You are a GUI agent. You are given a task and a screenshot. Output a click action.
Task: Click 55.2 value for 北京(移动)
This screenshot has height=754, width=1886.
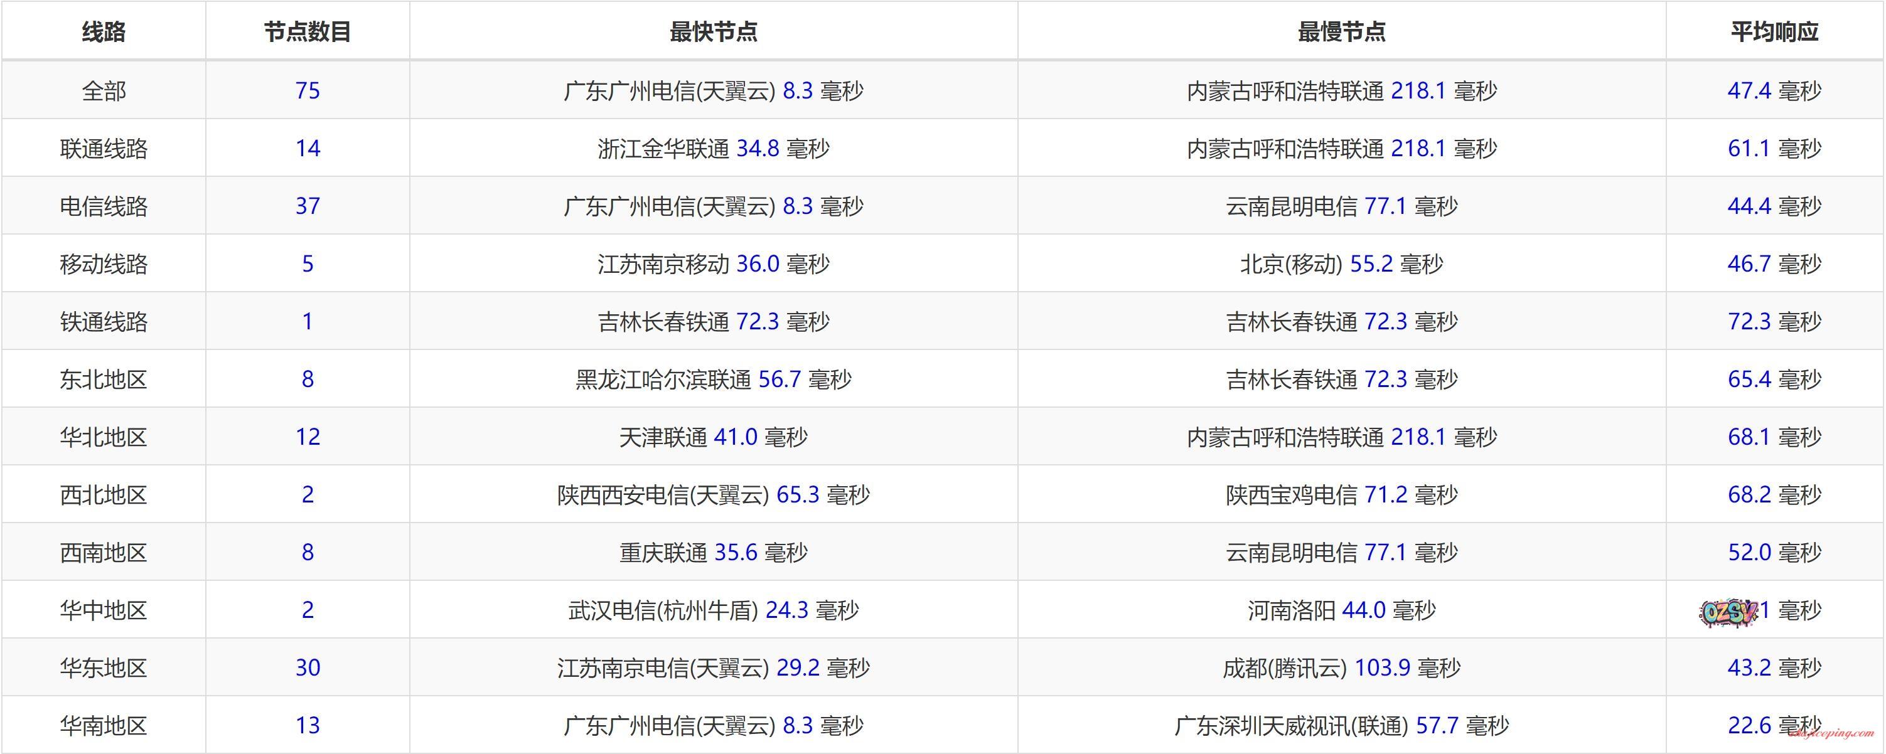click(x=1371, y=263)
